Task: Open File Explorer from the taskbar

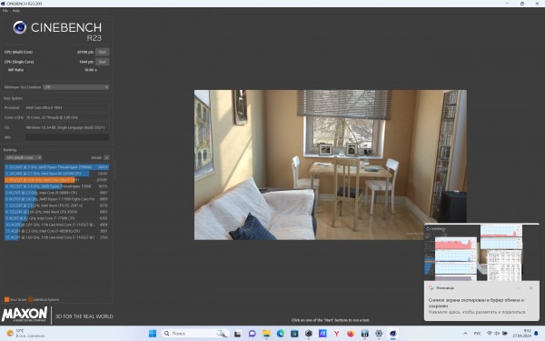Action: click(266, 334)
